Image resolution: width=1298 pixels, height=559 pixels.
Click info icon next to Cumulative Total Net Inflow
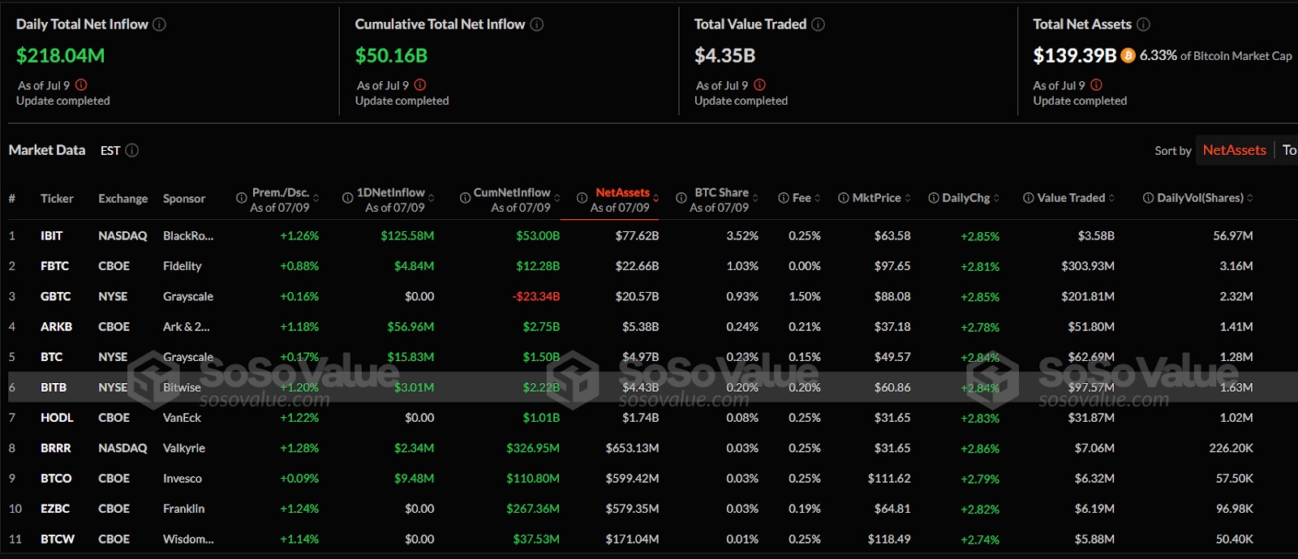[x=537, y=24]
